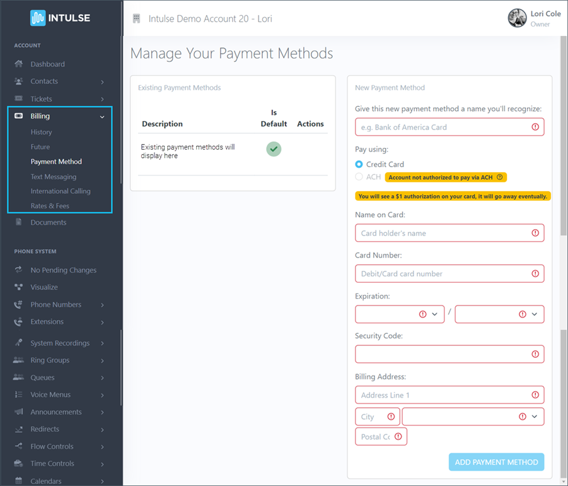Click the ADD PAYMENT METHOD button
Screen dimensions: 568x486
coord(496,461)
